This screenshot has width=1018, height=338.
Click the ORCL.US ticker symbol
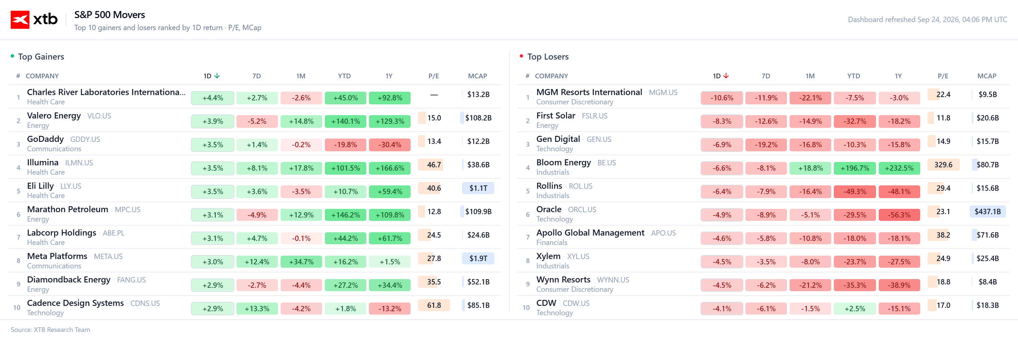click(582, 210)
